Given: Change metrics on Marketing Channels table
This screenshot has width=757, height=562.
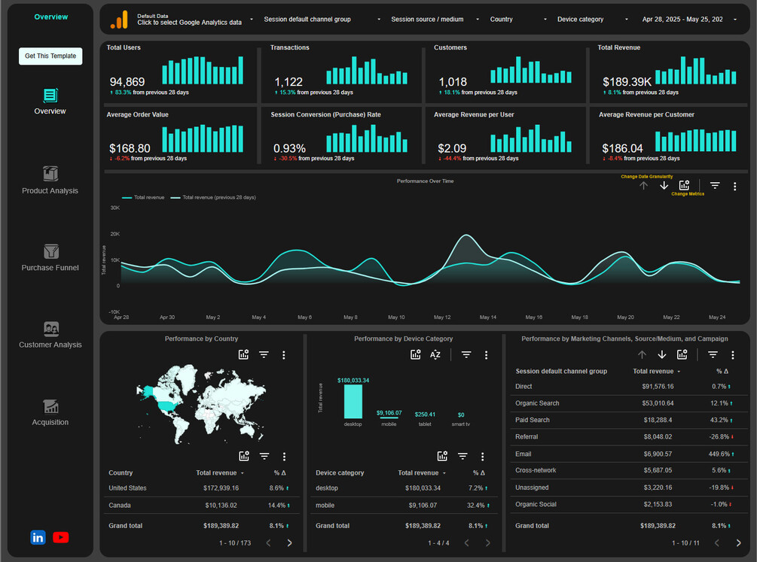Looking at the screenshot, I should 682,354.
